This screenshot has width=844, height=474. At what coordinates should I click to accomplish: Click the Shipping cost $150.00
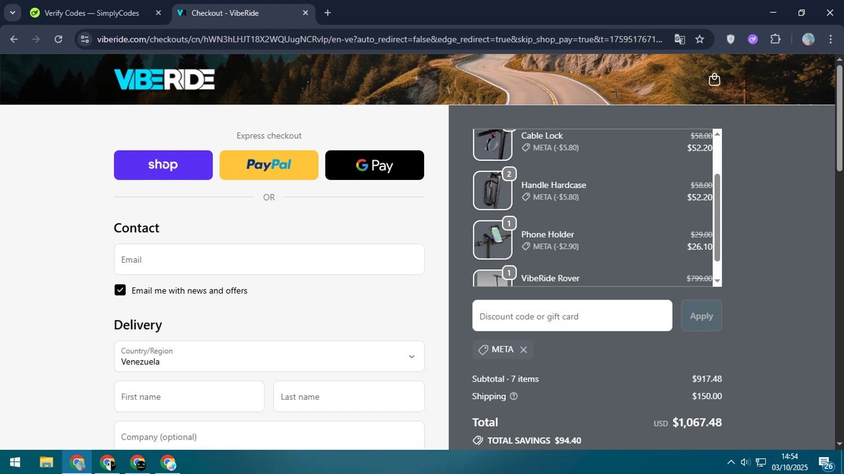[707, 396]
